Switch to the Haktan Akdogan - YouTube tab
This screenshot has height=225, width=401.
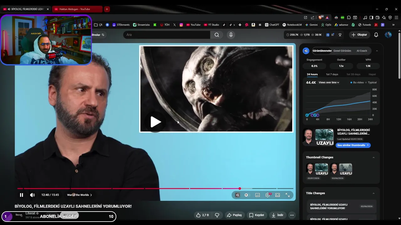(77, 9)
